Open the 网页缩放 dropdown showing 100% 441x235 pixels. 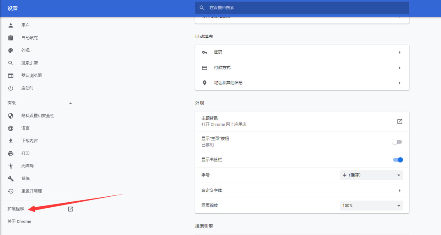click(x=371, y=205)
